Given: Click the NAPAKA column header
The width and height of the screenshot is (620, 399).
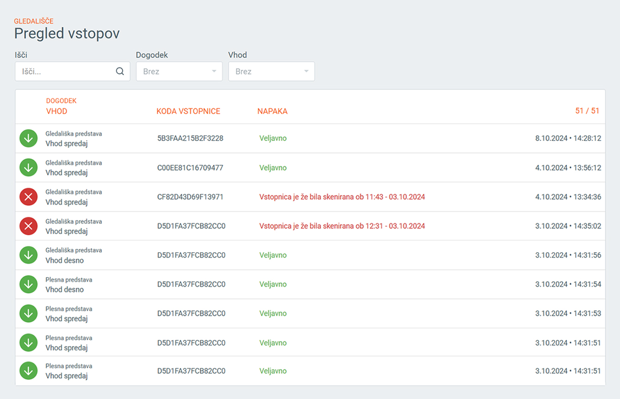Looking at the screenshot, I should click(x=273, y=111).
